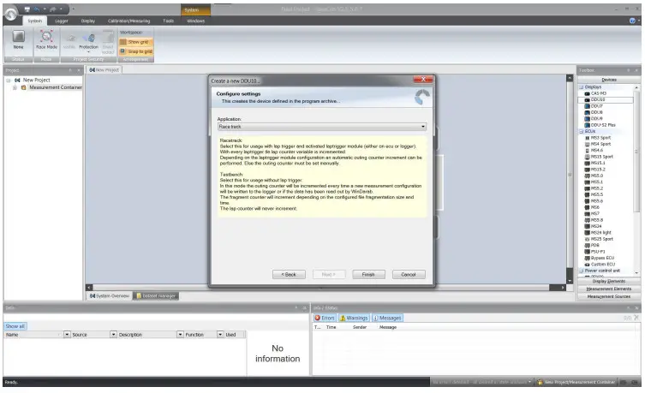This screenshot has height=393, width=645.
Task: Open the Source column filter dropdown
Action: pos(113,335)
